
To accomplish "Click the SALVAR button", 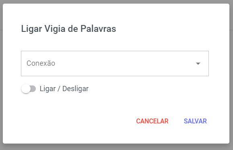I will point(195,121).
